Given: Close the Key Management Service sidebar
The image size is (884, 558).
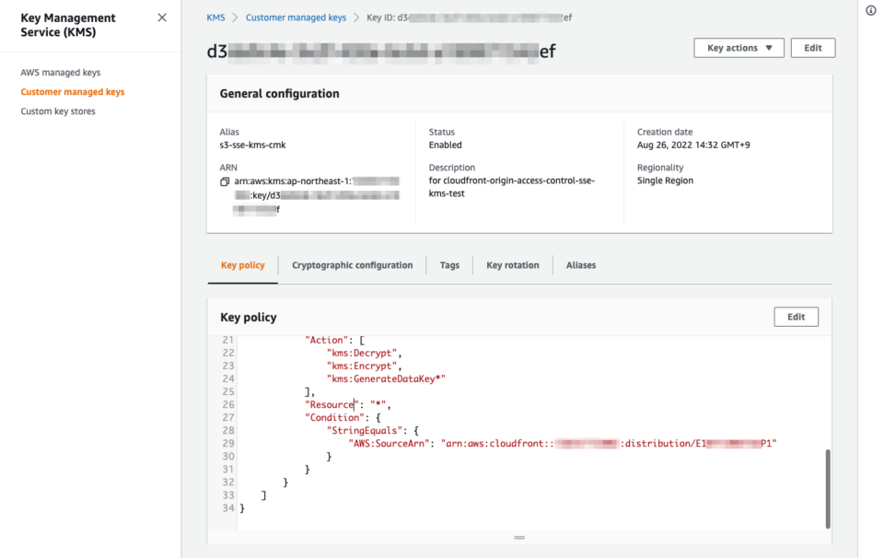Looking at the screenshot, I should [162, 17].
